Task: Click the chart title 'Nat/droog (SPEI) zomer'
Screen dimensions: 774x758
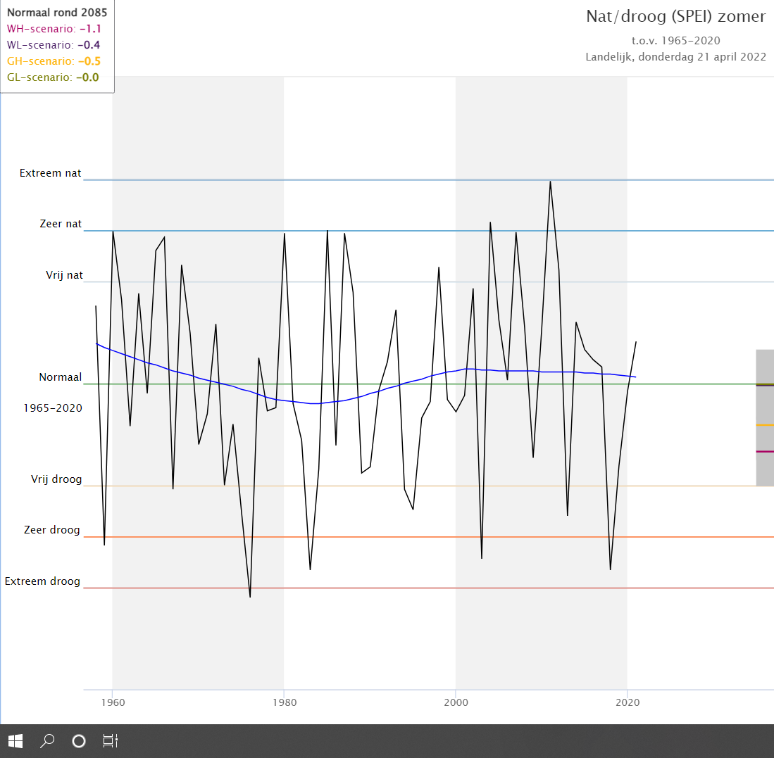Action: [676, 16]
